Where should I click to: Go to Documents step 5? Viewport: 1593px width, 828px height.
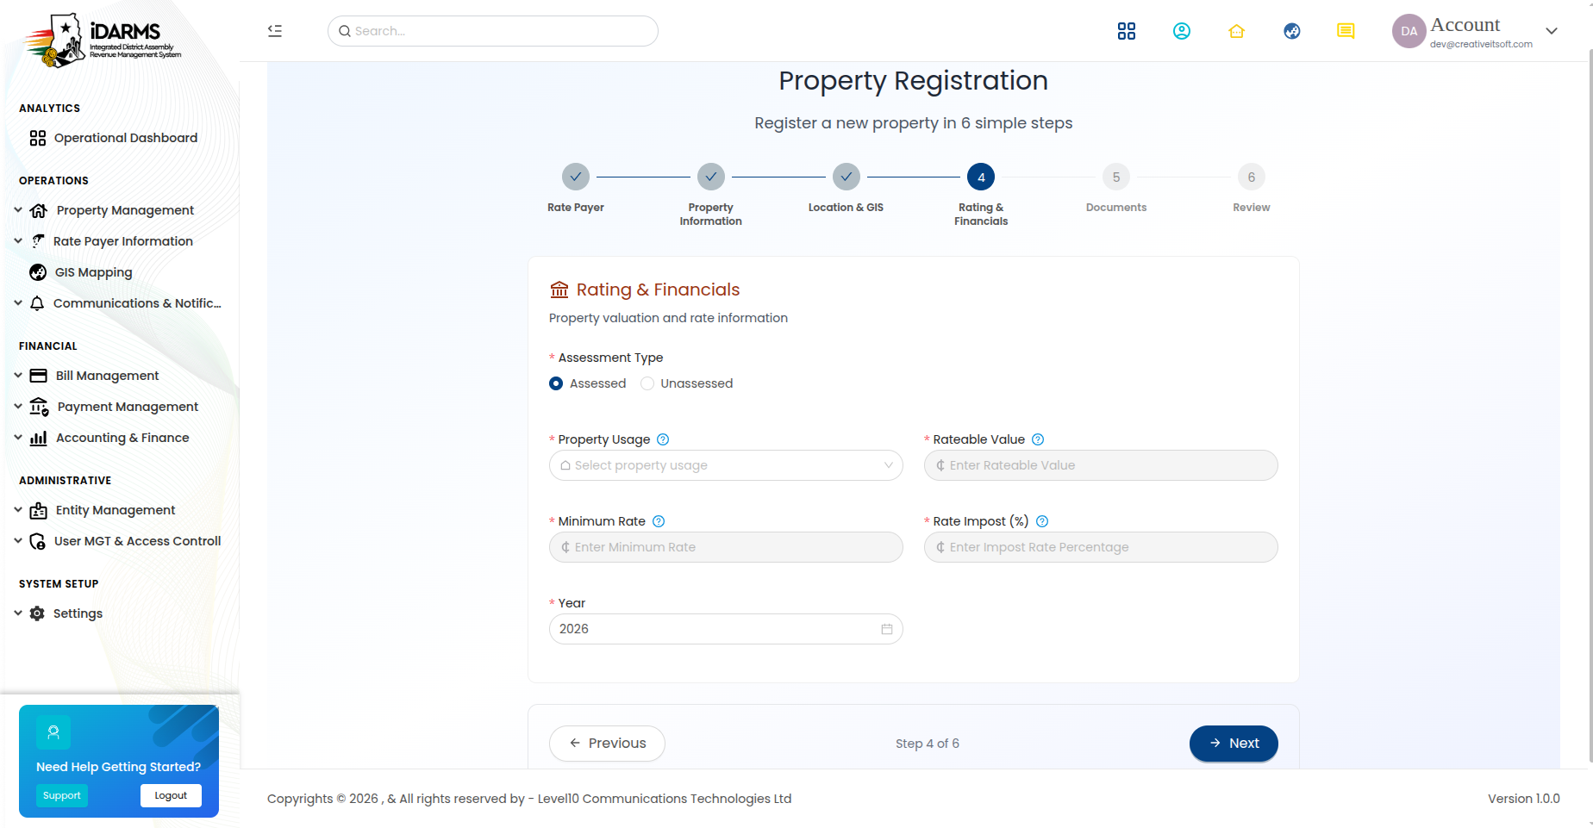pyautogui.click(x=1116, y=177)
